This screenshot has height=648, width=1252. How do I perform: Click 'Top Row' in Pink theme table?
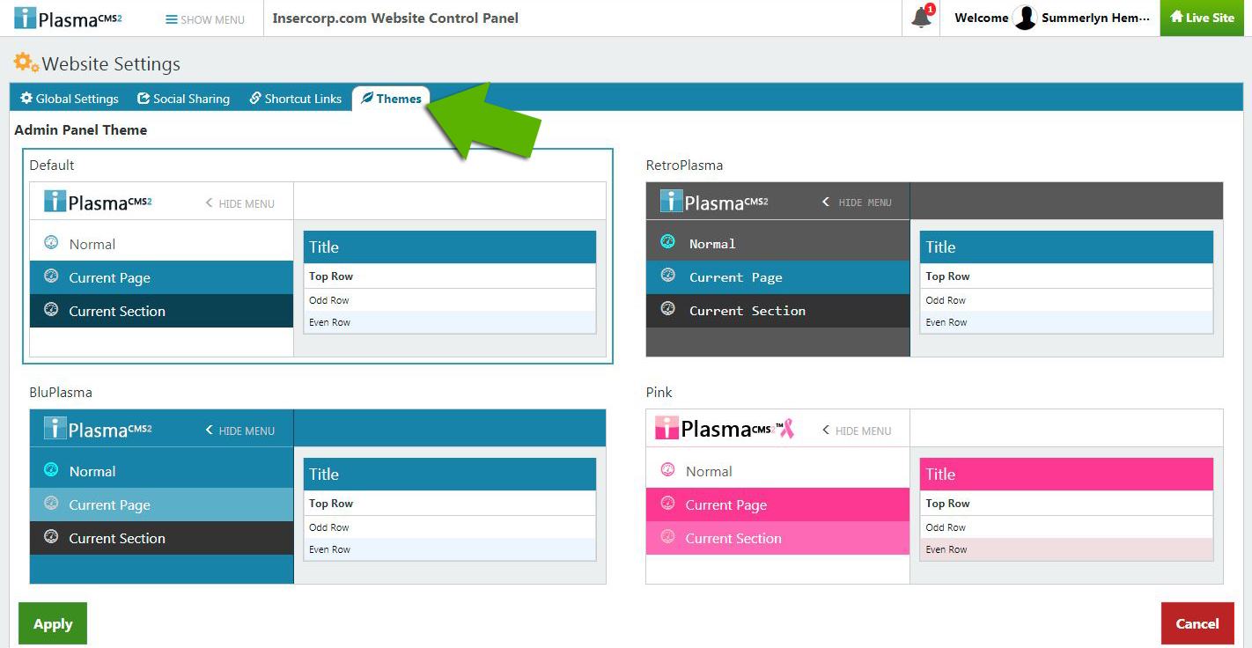click(x=947, y=504)
